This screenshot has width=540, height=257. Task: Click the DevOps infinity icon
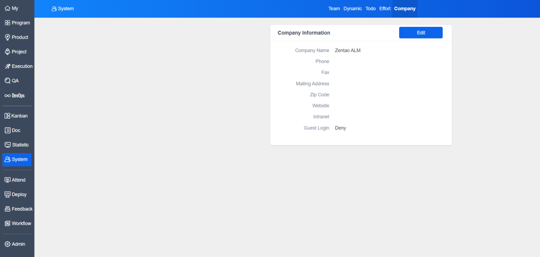click(7, 96)
